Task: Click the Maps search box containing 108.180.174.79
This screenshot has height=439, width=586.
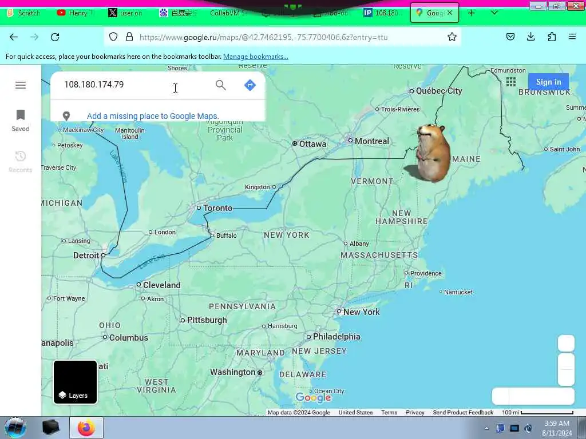Action: click(134, 85)
